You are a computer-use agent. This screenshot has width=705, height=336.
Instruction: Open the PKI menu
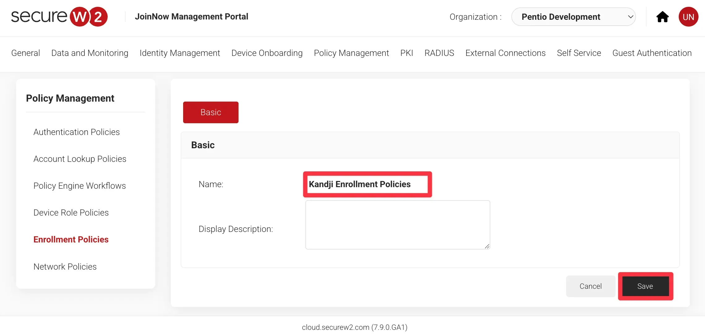click(x=406, y=53)
